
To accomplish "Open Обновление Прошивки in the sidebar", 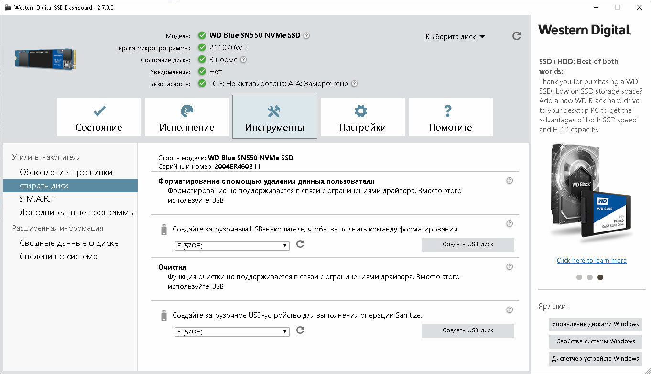I will pyautogui.click(x=66, y=172).
